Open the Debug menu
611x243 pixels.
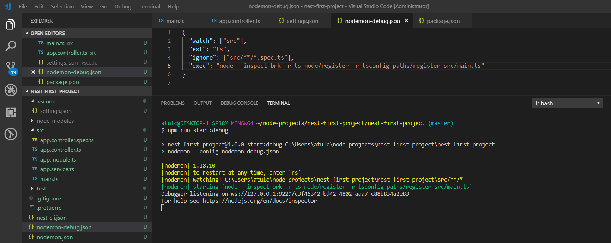click(x=123, y=6)
